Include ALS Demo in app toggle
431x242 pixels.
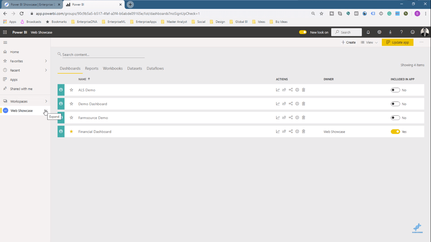pyautogui.click(x=395, y=90)
